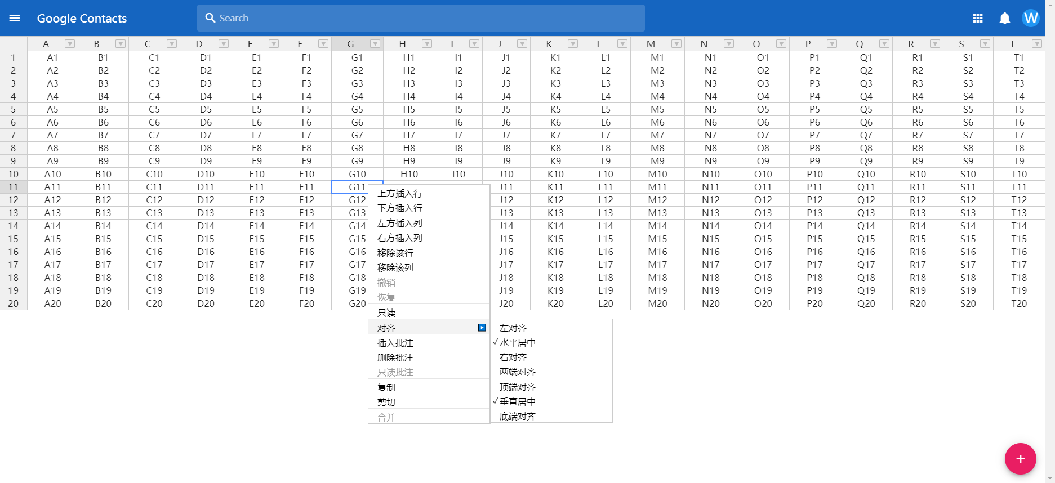Open column B dropdown arrow
The height and width of the screenshot is (483, 1055).
(x=121, y=44)
